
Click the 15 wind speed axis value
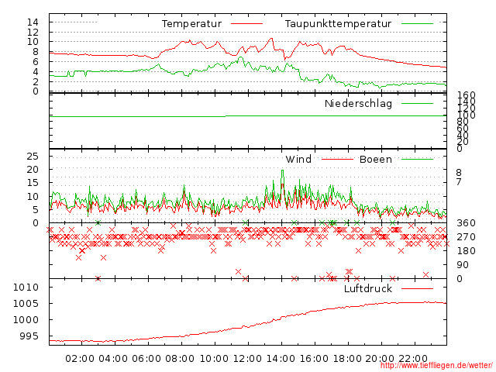[x=33, y=183]
